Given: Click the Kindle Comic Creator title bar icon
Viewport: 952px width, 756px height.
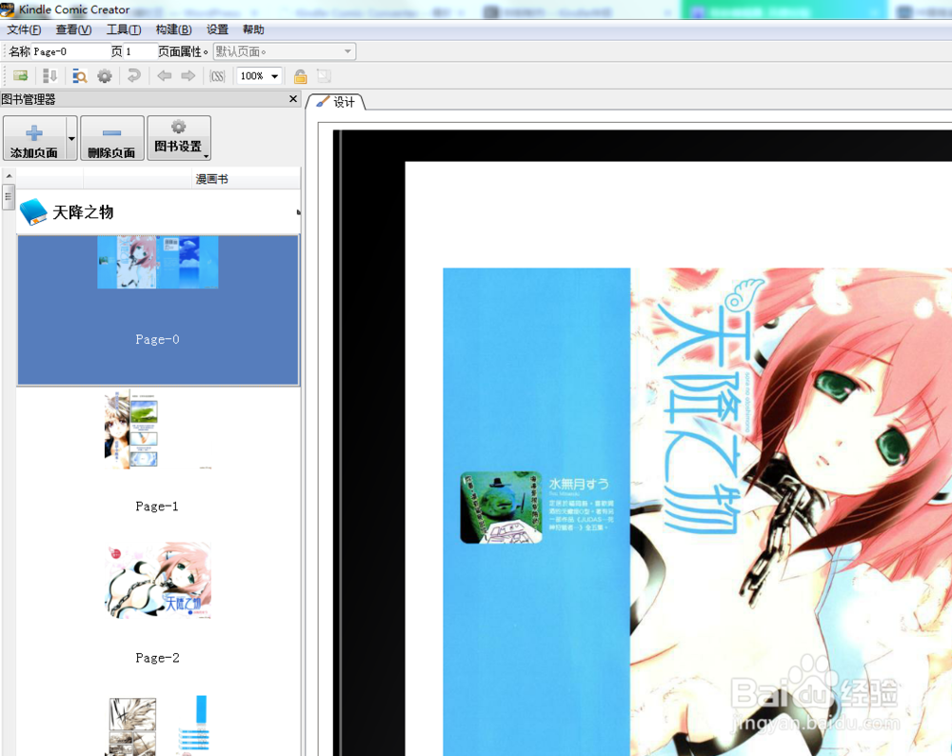Looking at the screenshot, I should tap(8, 10).
